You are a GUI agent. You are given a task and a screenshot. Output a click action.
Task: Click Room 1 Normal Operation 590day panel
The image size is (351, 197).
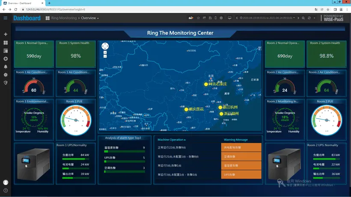pos(34,54)
